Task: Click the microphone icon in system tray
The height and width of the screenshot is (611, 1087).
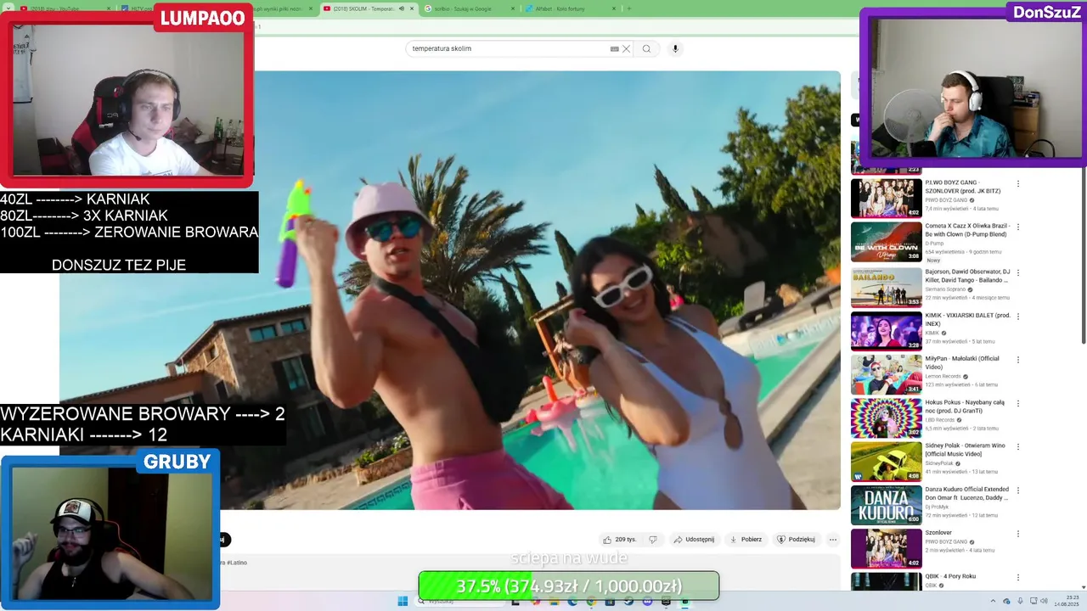Action: tap(1020, 602)
